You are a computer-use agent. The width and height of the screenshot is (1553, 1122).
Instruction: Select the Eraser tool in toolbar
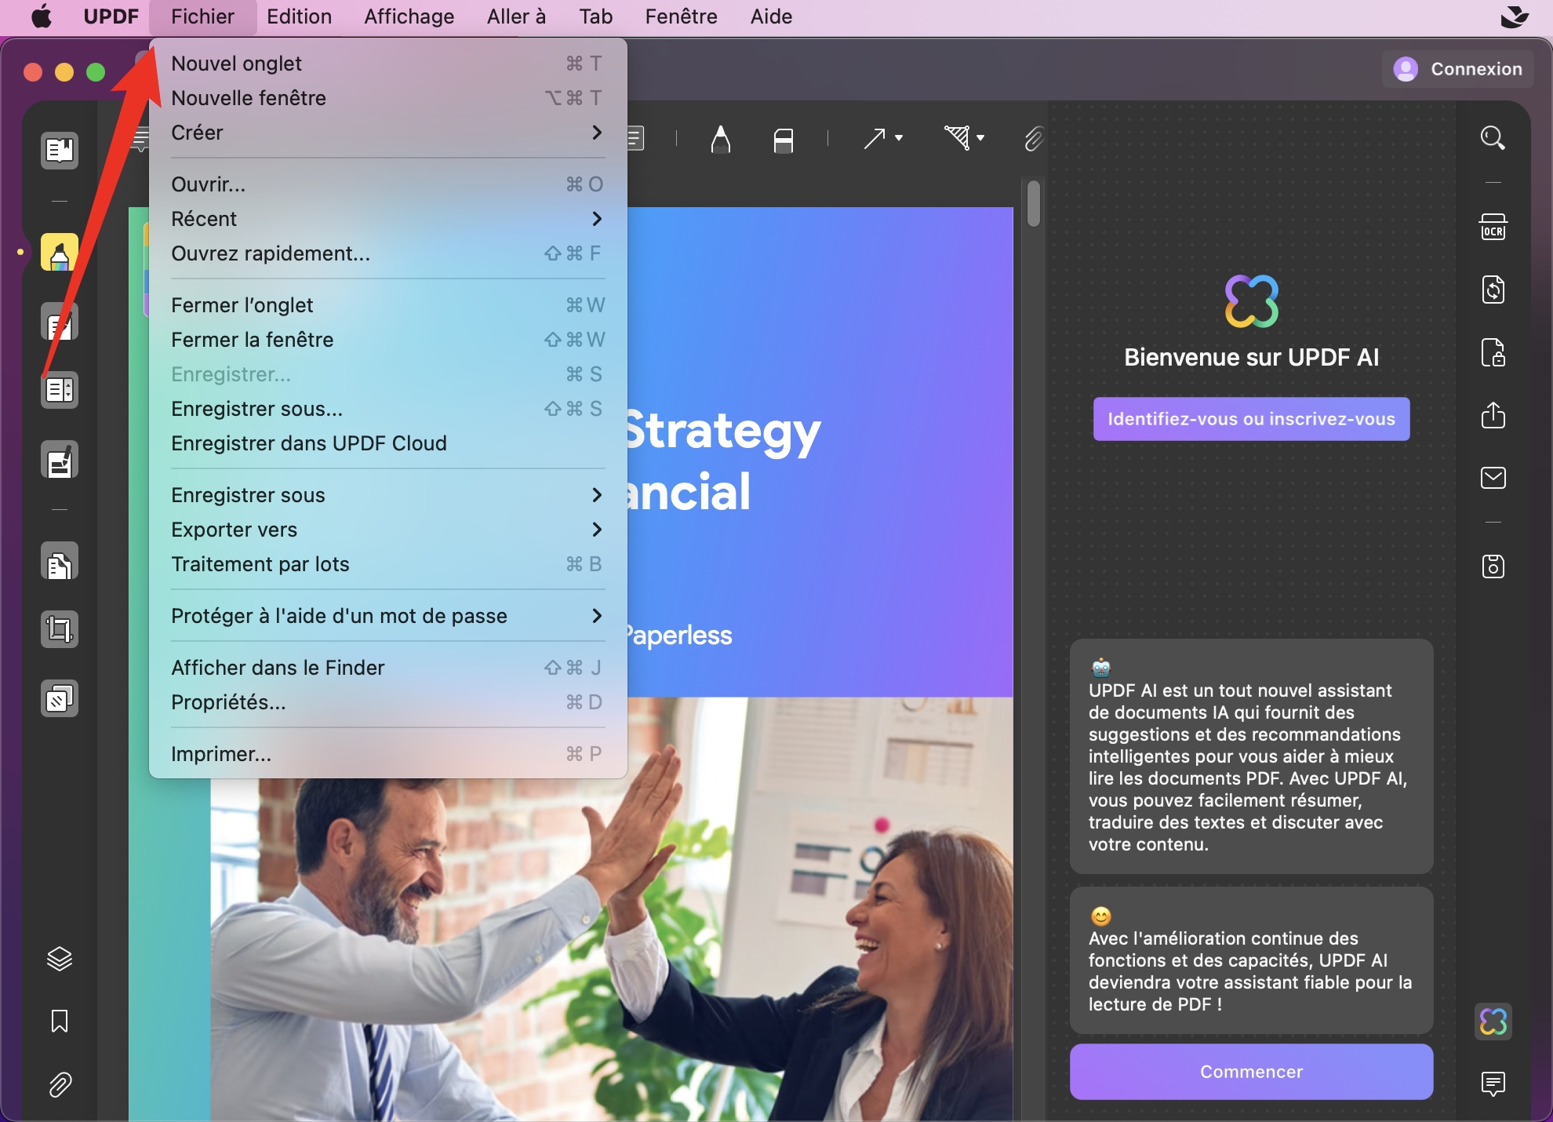pos(783,140)
